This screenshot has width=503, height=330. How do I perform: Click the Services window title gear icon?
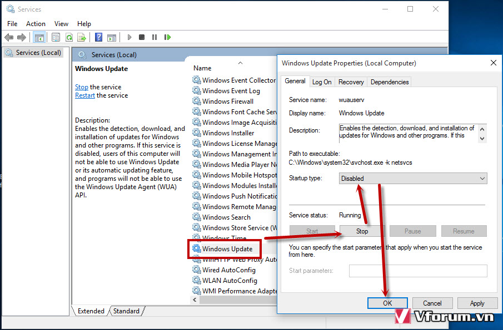[10, 9]
